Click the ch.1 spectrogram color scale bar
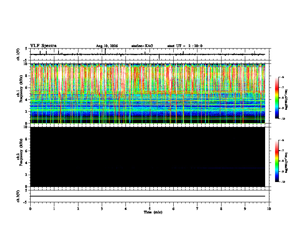This screenshot has height=234, width=303. (x=277, y=98)
